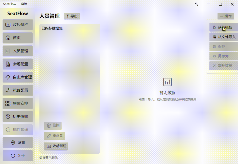Click the ellipsis icon on 操作
The height and width of the screenshot is (164, 238).
[x=222, y=16]
